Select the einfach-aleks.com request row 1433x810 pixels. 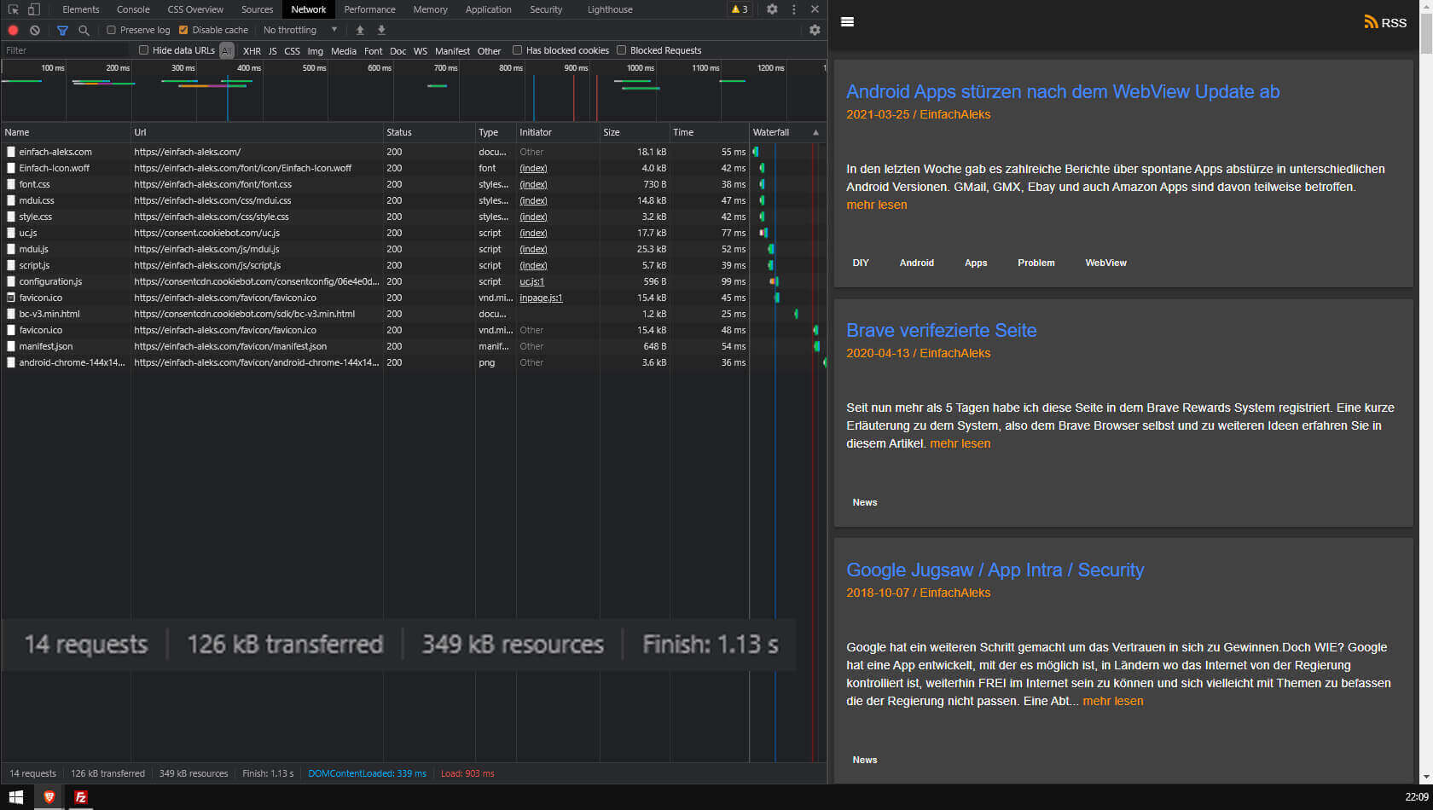pos(414,152)
